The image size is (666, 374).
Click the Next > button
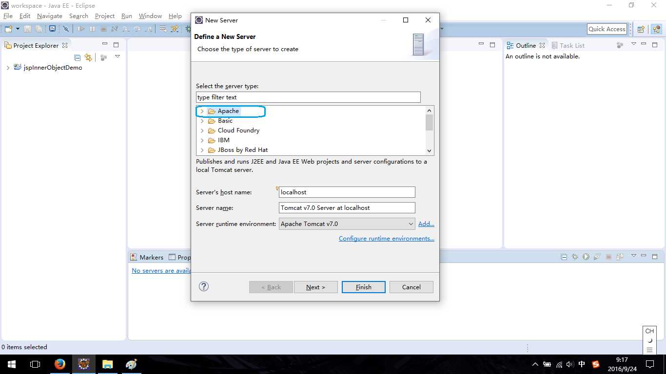316,287
